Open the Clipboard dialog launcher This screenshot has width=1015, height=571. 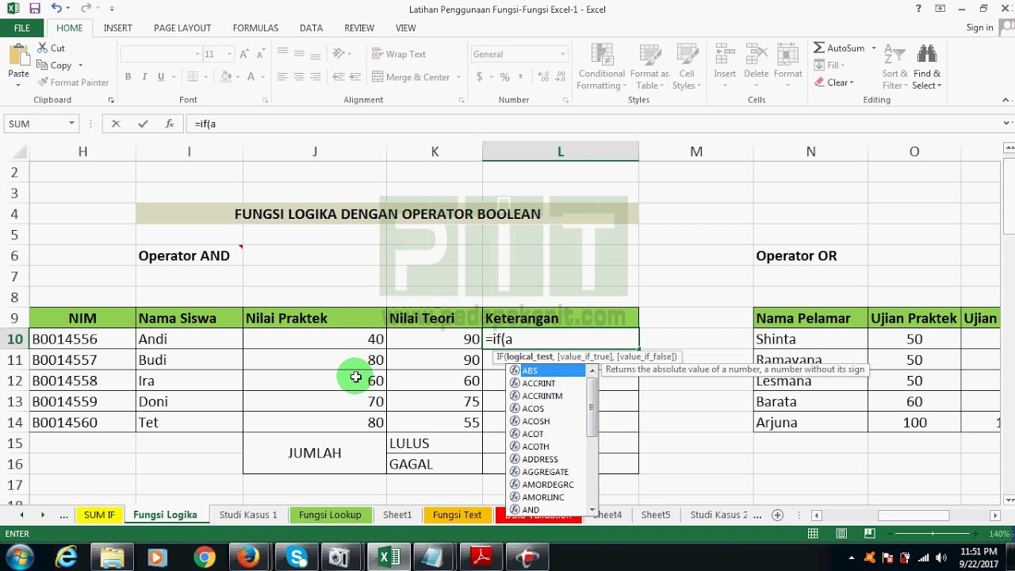click(111, 100)
